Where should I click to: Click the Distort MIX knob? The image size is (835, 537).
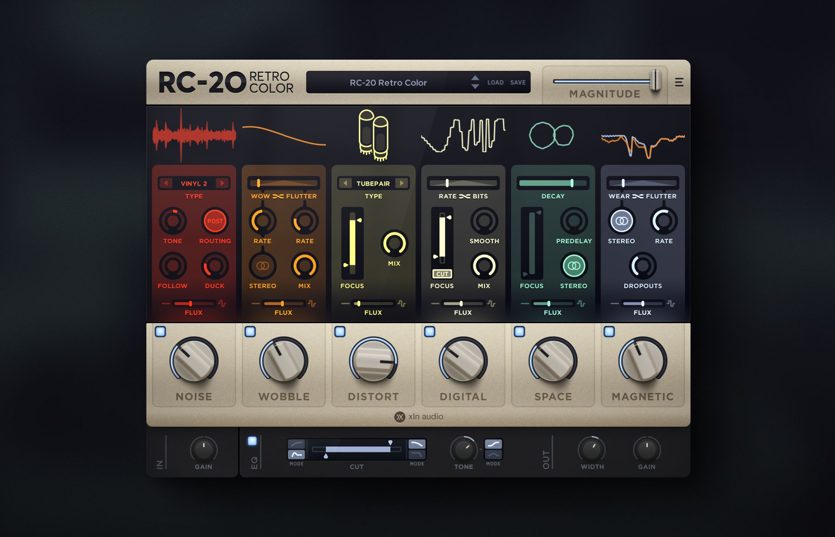click(394, 243)
